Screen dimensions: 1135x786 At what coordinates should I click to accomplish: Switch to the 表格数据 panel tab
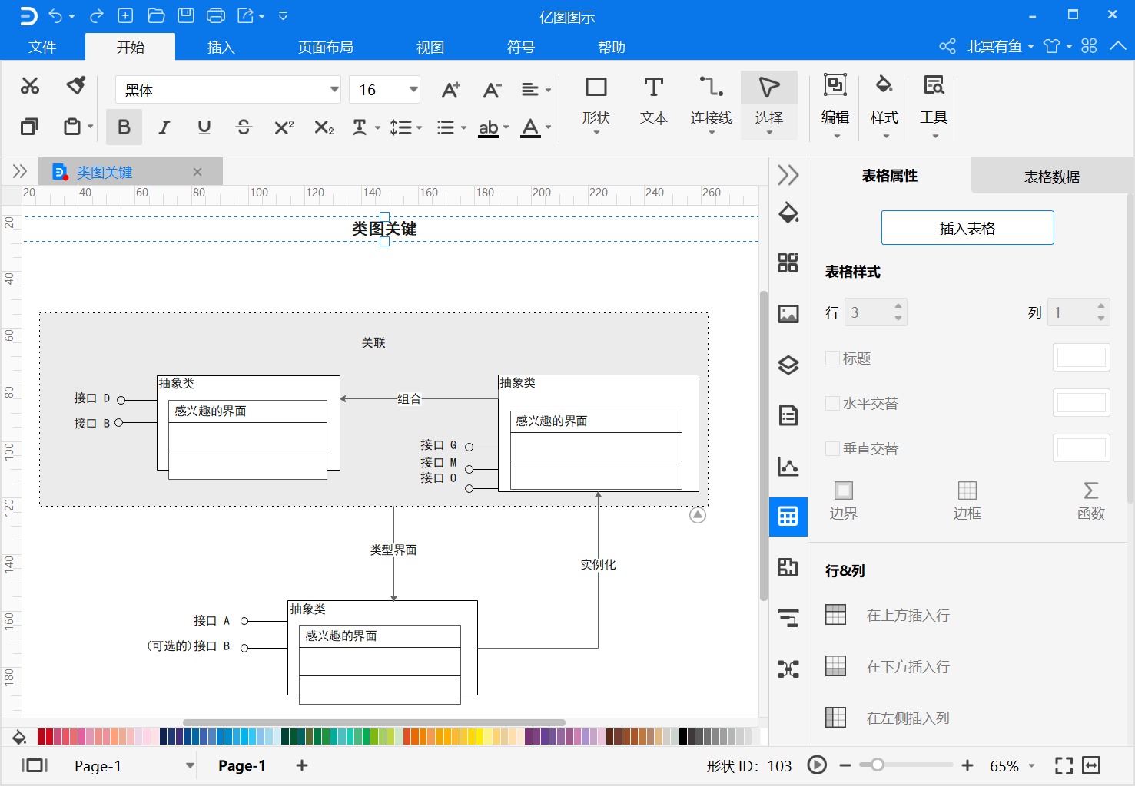tap(1052, 177)
